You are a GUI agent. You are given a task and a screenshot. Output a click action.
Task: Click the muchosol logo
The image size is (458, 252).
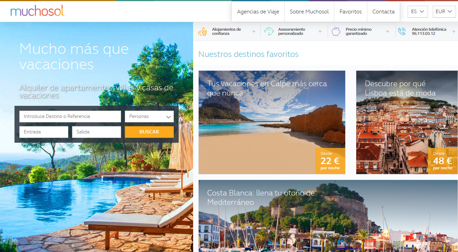[38, 11]
